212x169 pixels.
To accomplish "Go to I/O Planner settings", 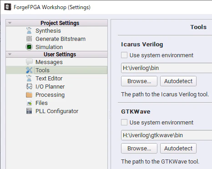I will tap(50, 87).
